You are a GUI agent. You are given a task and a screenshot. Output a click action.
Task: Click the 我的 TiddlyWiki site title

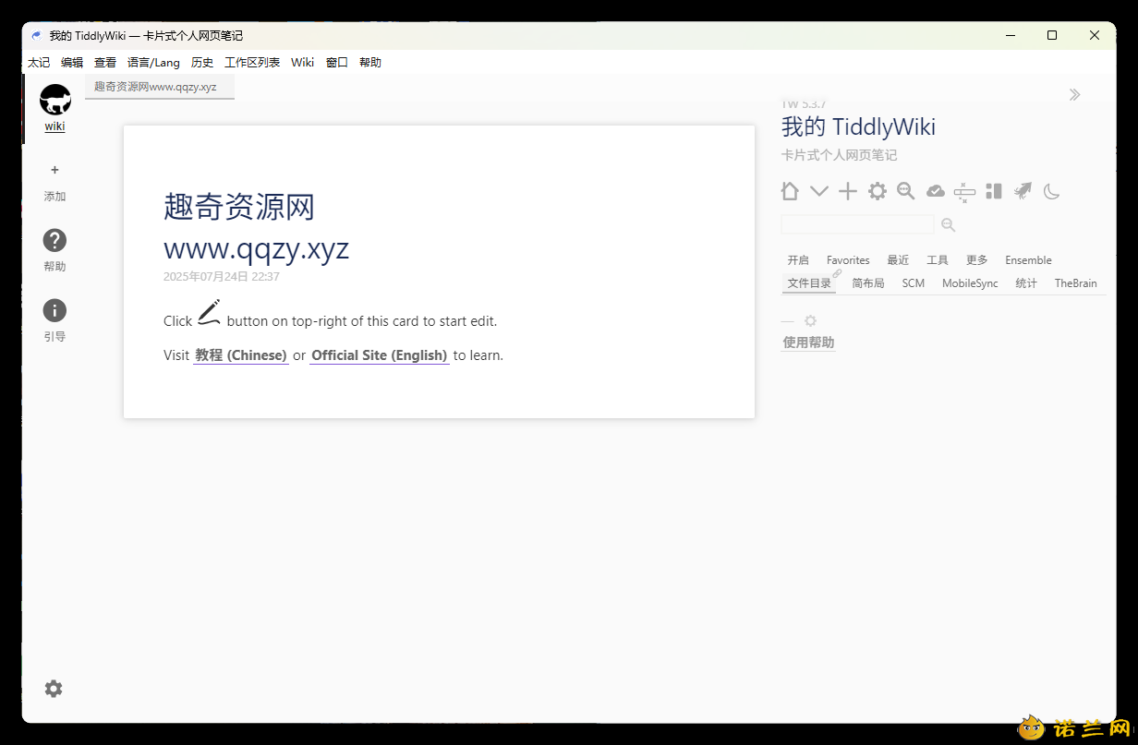[x=858, y=126]
